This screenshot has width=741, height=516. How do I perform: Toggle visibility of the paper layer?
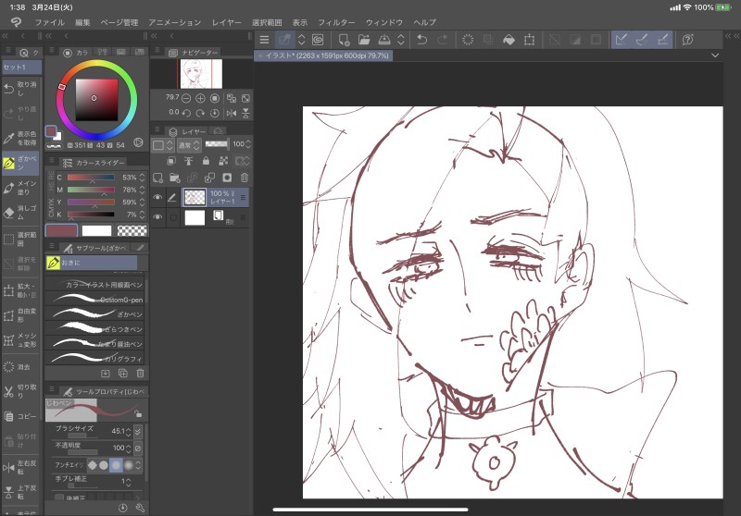click(157, 217)
